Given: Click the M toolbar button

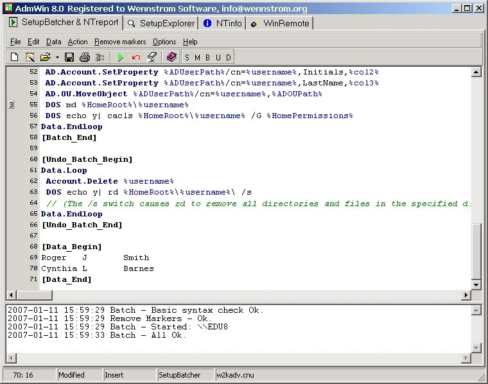Looking at the screenshot, I should (197, 58).
